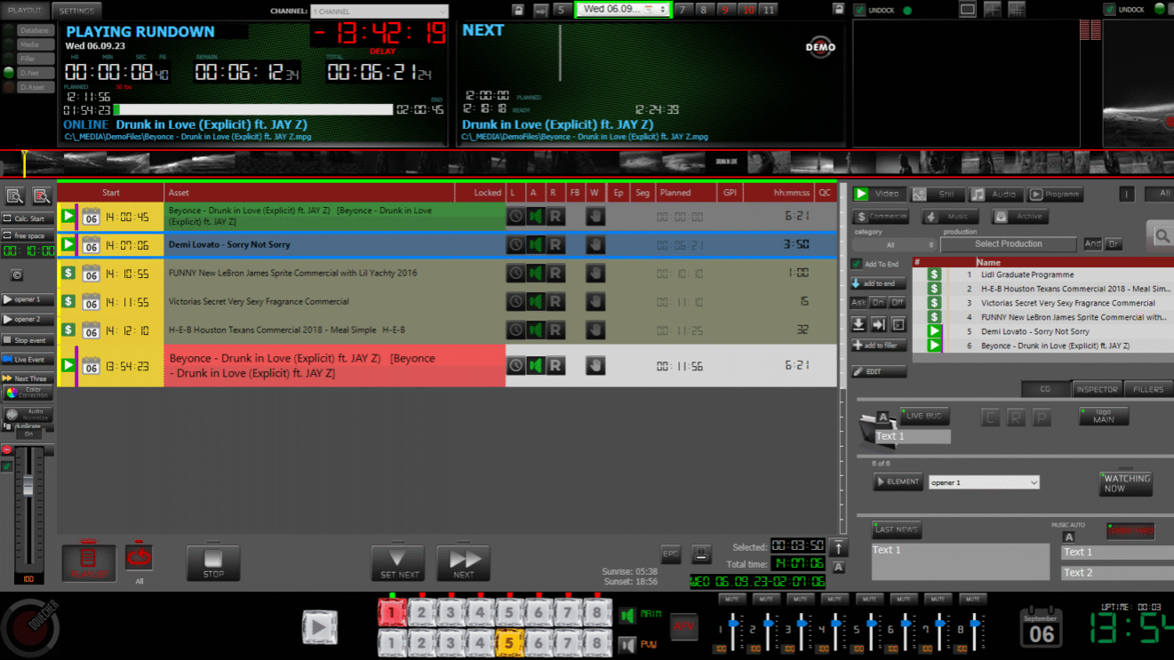The image size is (1174, 660).
Task: Click the STOP playback button
Action: 213,562
